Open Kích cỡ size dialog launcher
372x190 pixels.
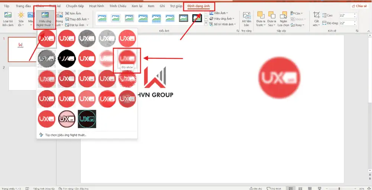pyautogui.click(x=357, y=31)
